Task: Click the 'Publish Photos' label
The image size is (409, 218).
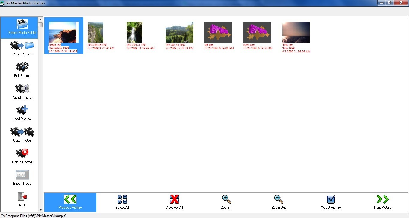Action: click(x=22, y=97)
